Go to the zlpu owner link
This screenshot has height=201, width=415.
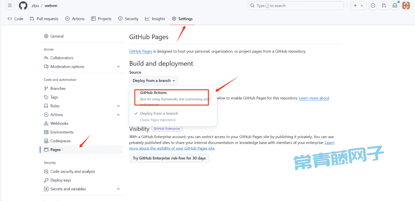click(x=35, y=5)
